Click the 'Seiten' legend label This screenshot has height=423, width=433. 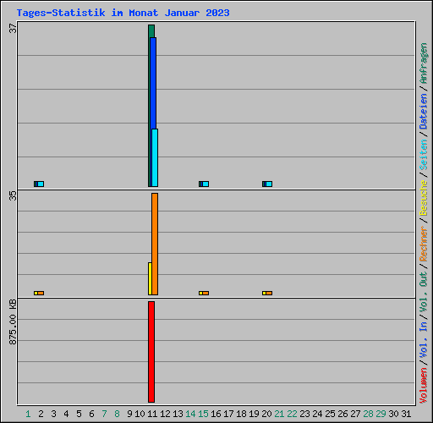pos(424,155)
